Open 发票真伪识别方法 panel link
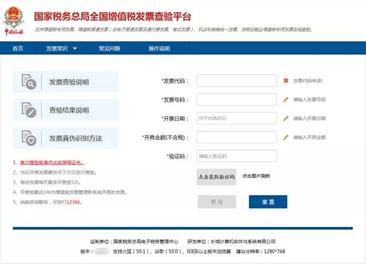 (66, 138)
